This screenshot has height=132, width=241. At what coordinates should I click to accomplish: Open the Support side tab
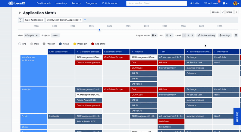237,116
